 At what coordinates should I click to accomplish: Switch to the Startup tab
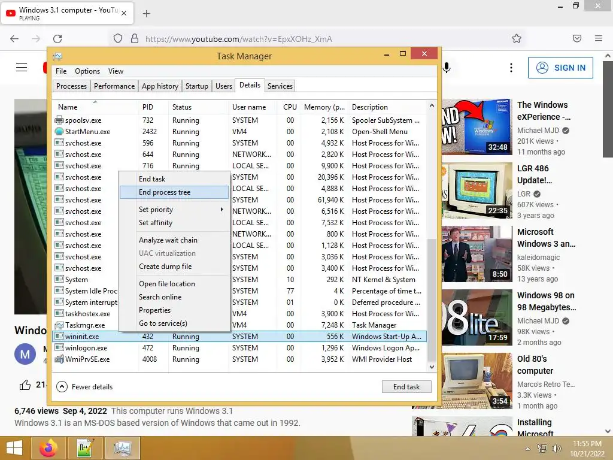pos(196,86)
